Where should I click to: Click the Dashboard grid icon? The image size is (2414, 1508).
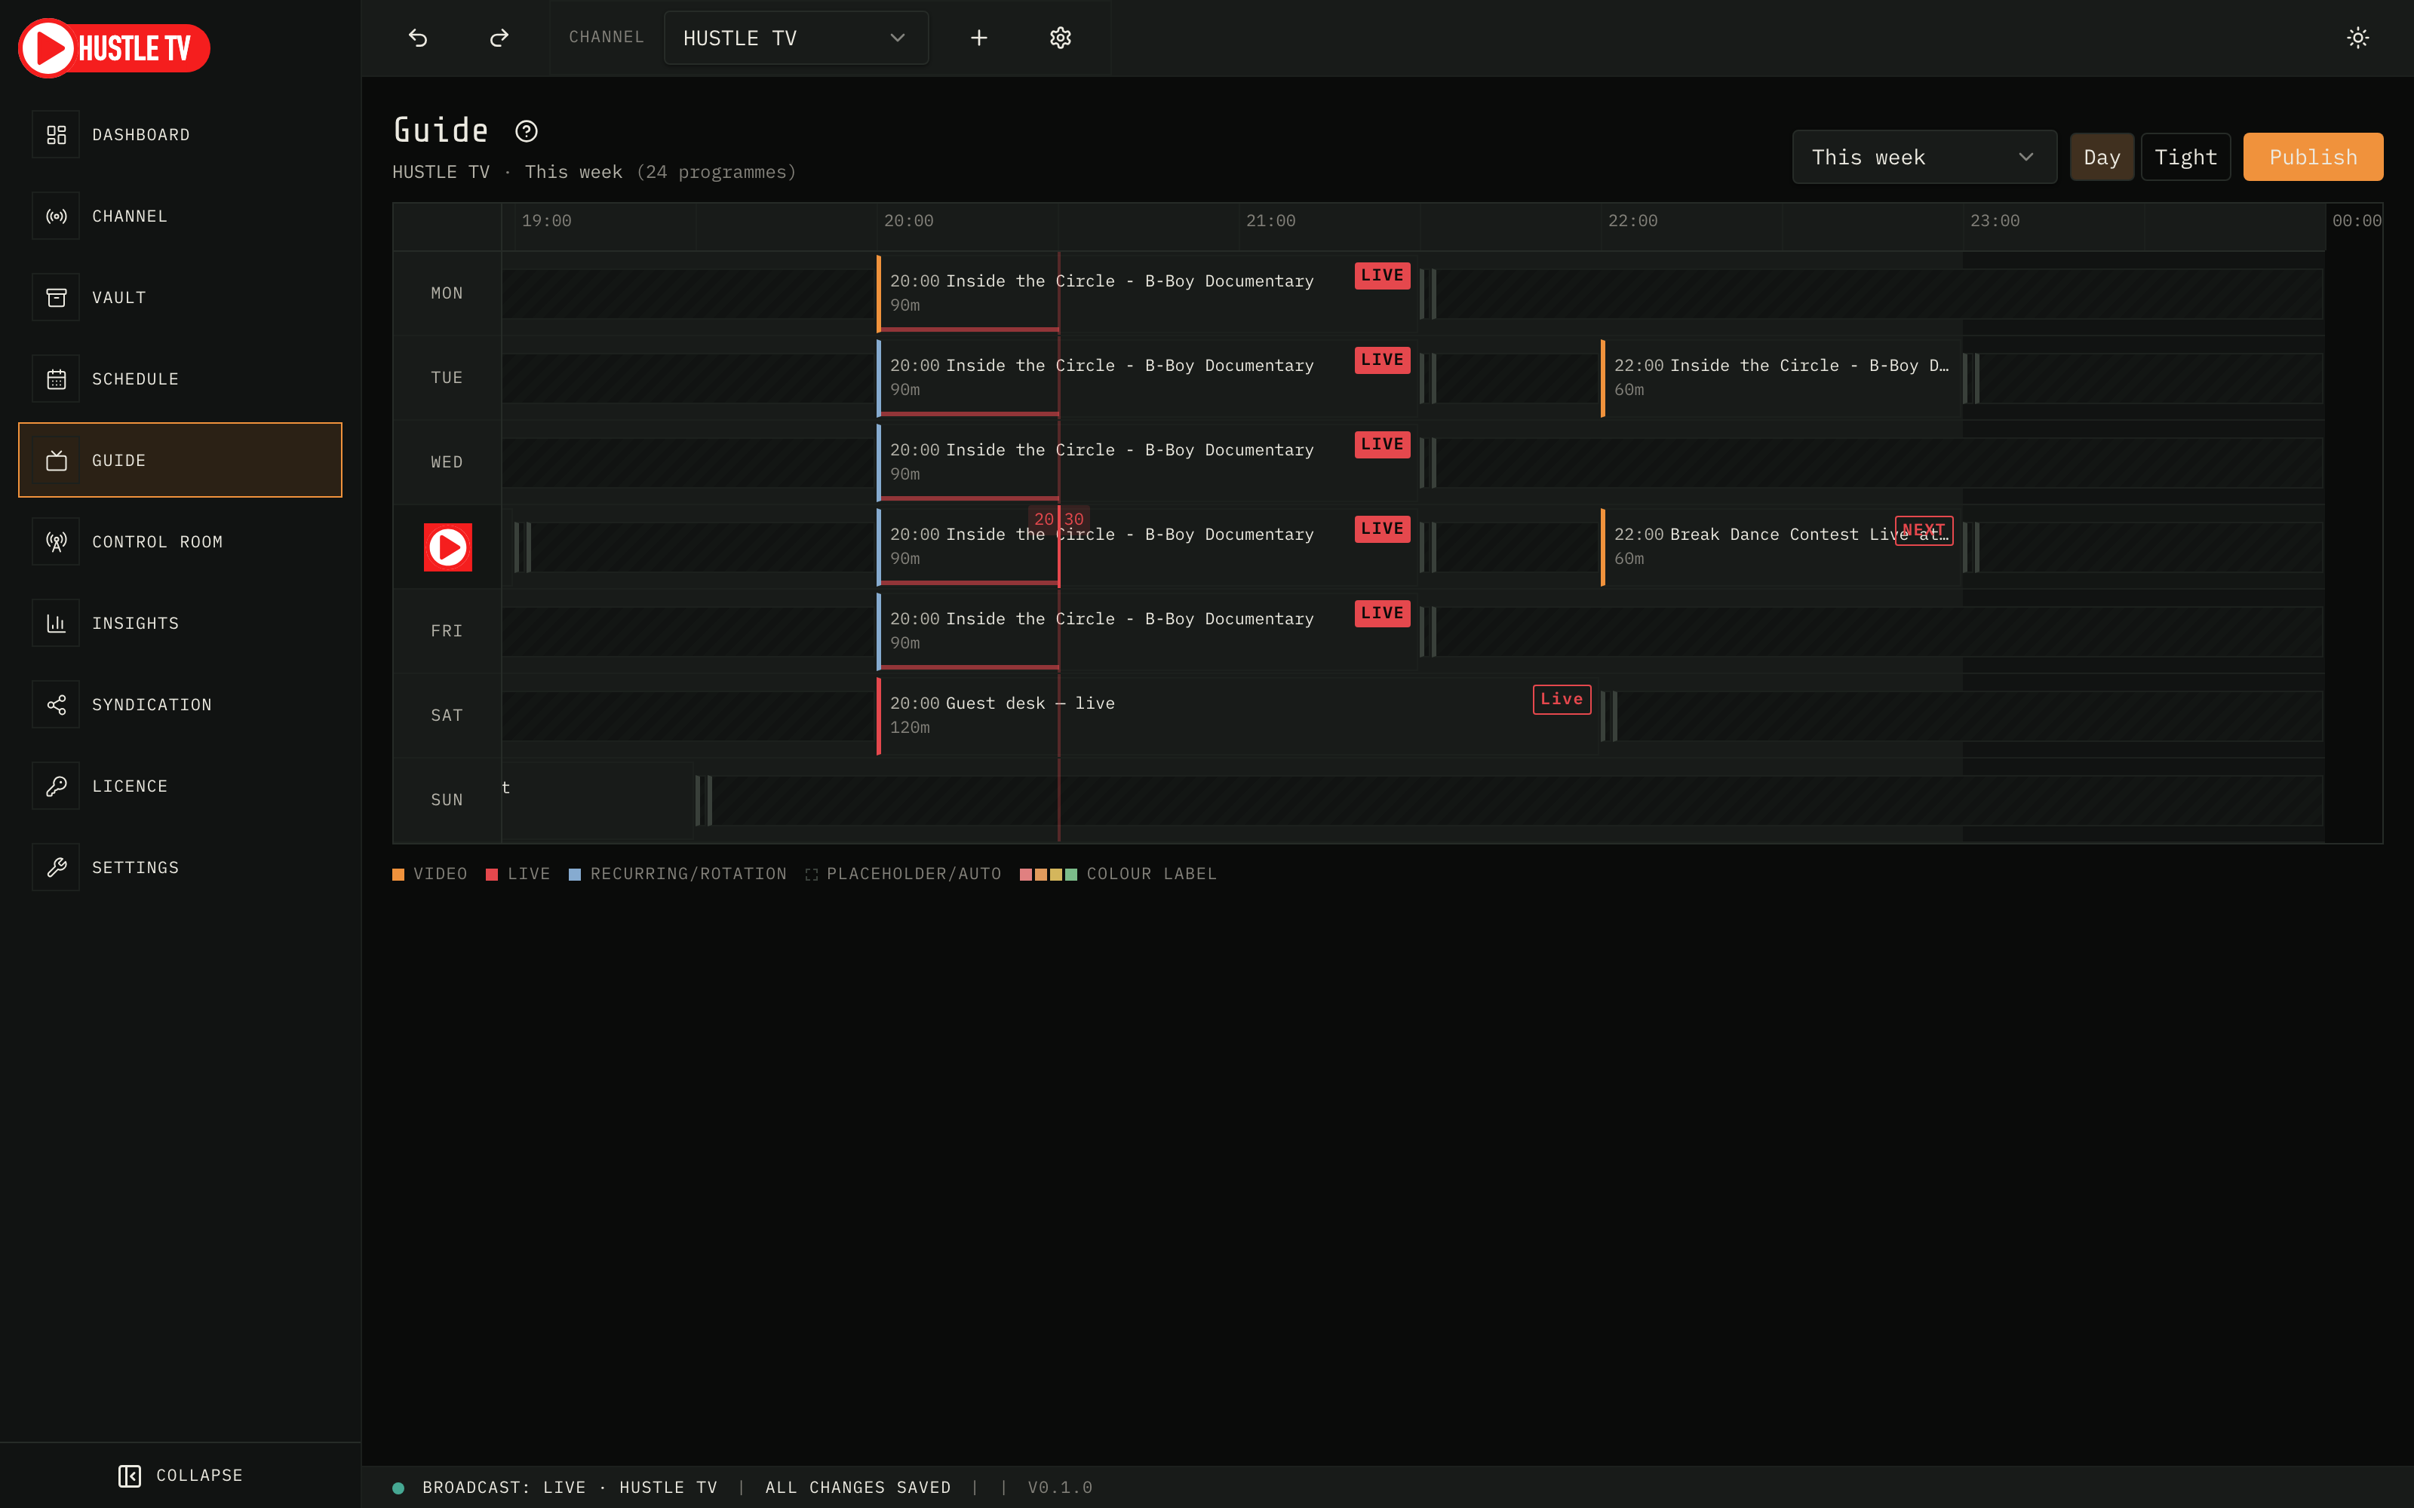(56, 135)
